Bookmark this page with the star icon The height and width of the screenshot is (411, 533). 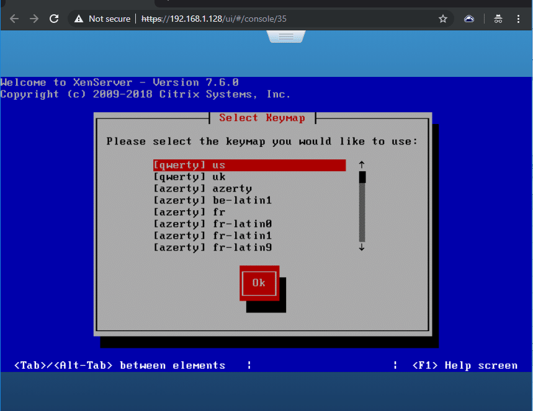442,19
